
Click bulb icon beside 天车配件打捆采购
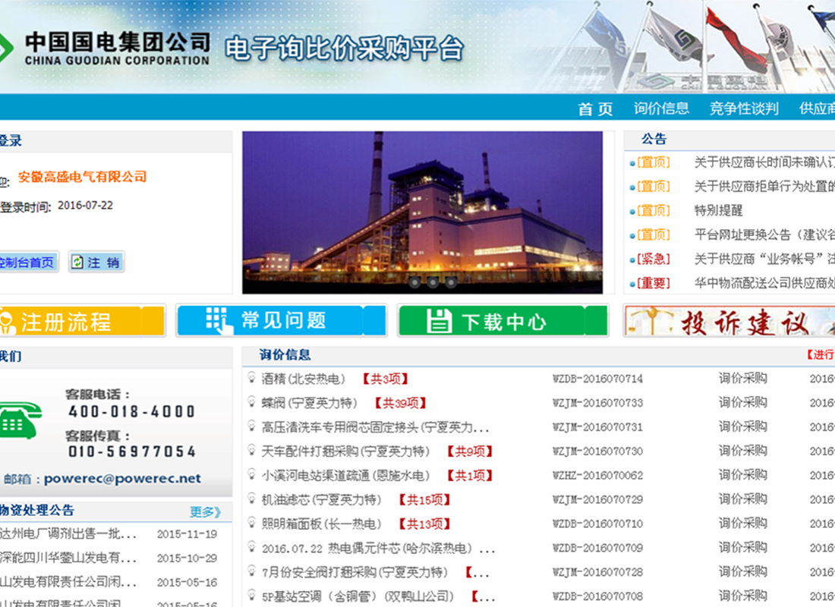click(251, 450)
